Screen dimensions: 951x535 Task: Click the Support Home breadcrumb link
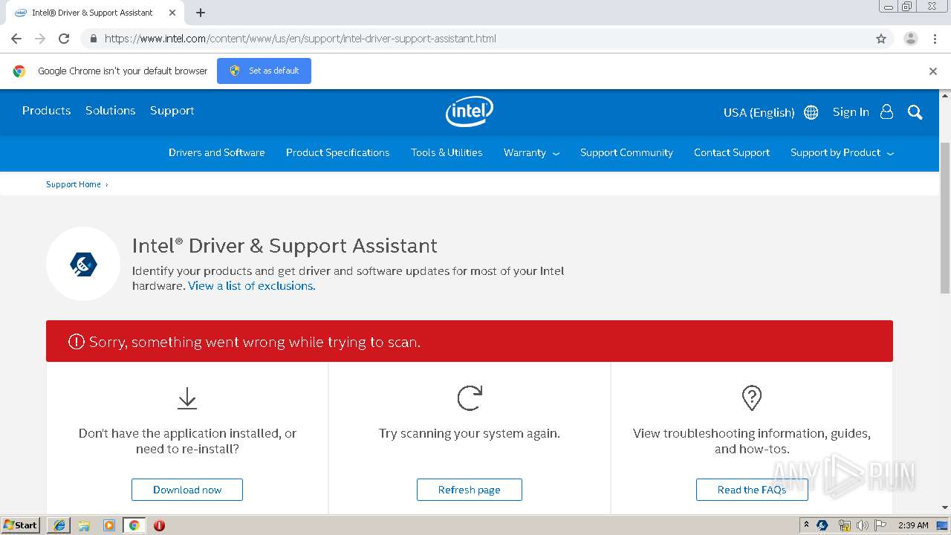[x=74, y=184]
